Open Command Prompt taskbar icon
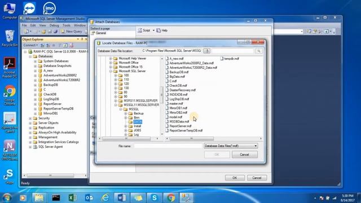361x203 pixels. [56, 198]
